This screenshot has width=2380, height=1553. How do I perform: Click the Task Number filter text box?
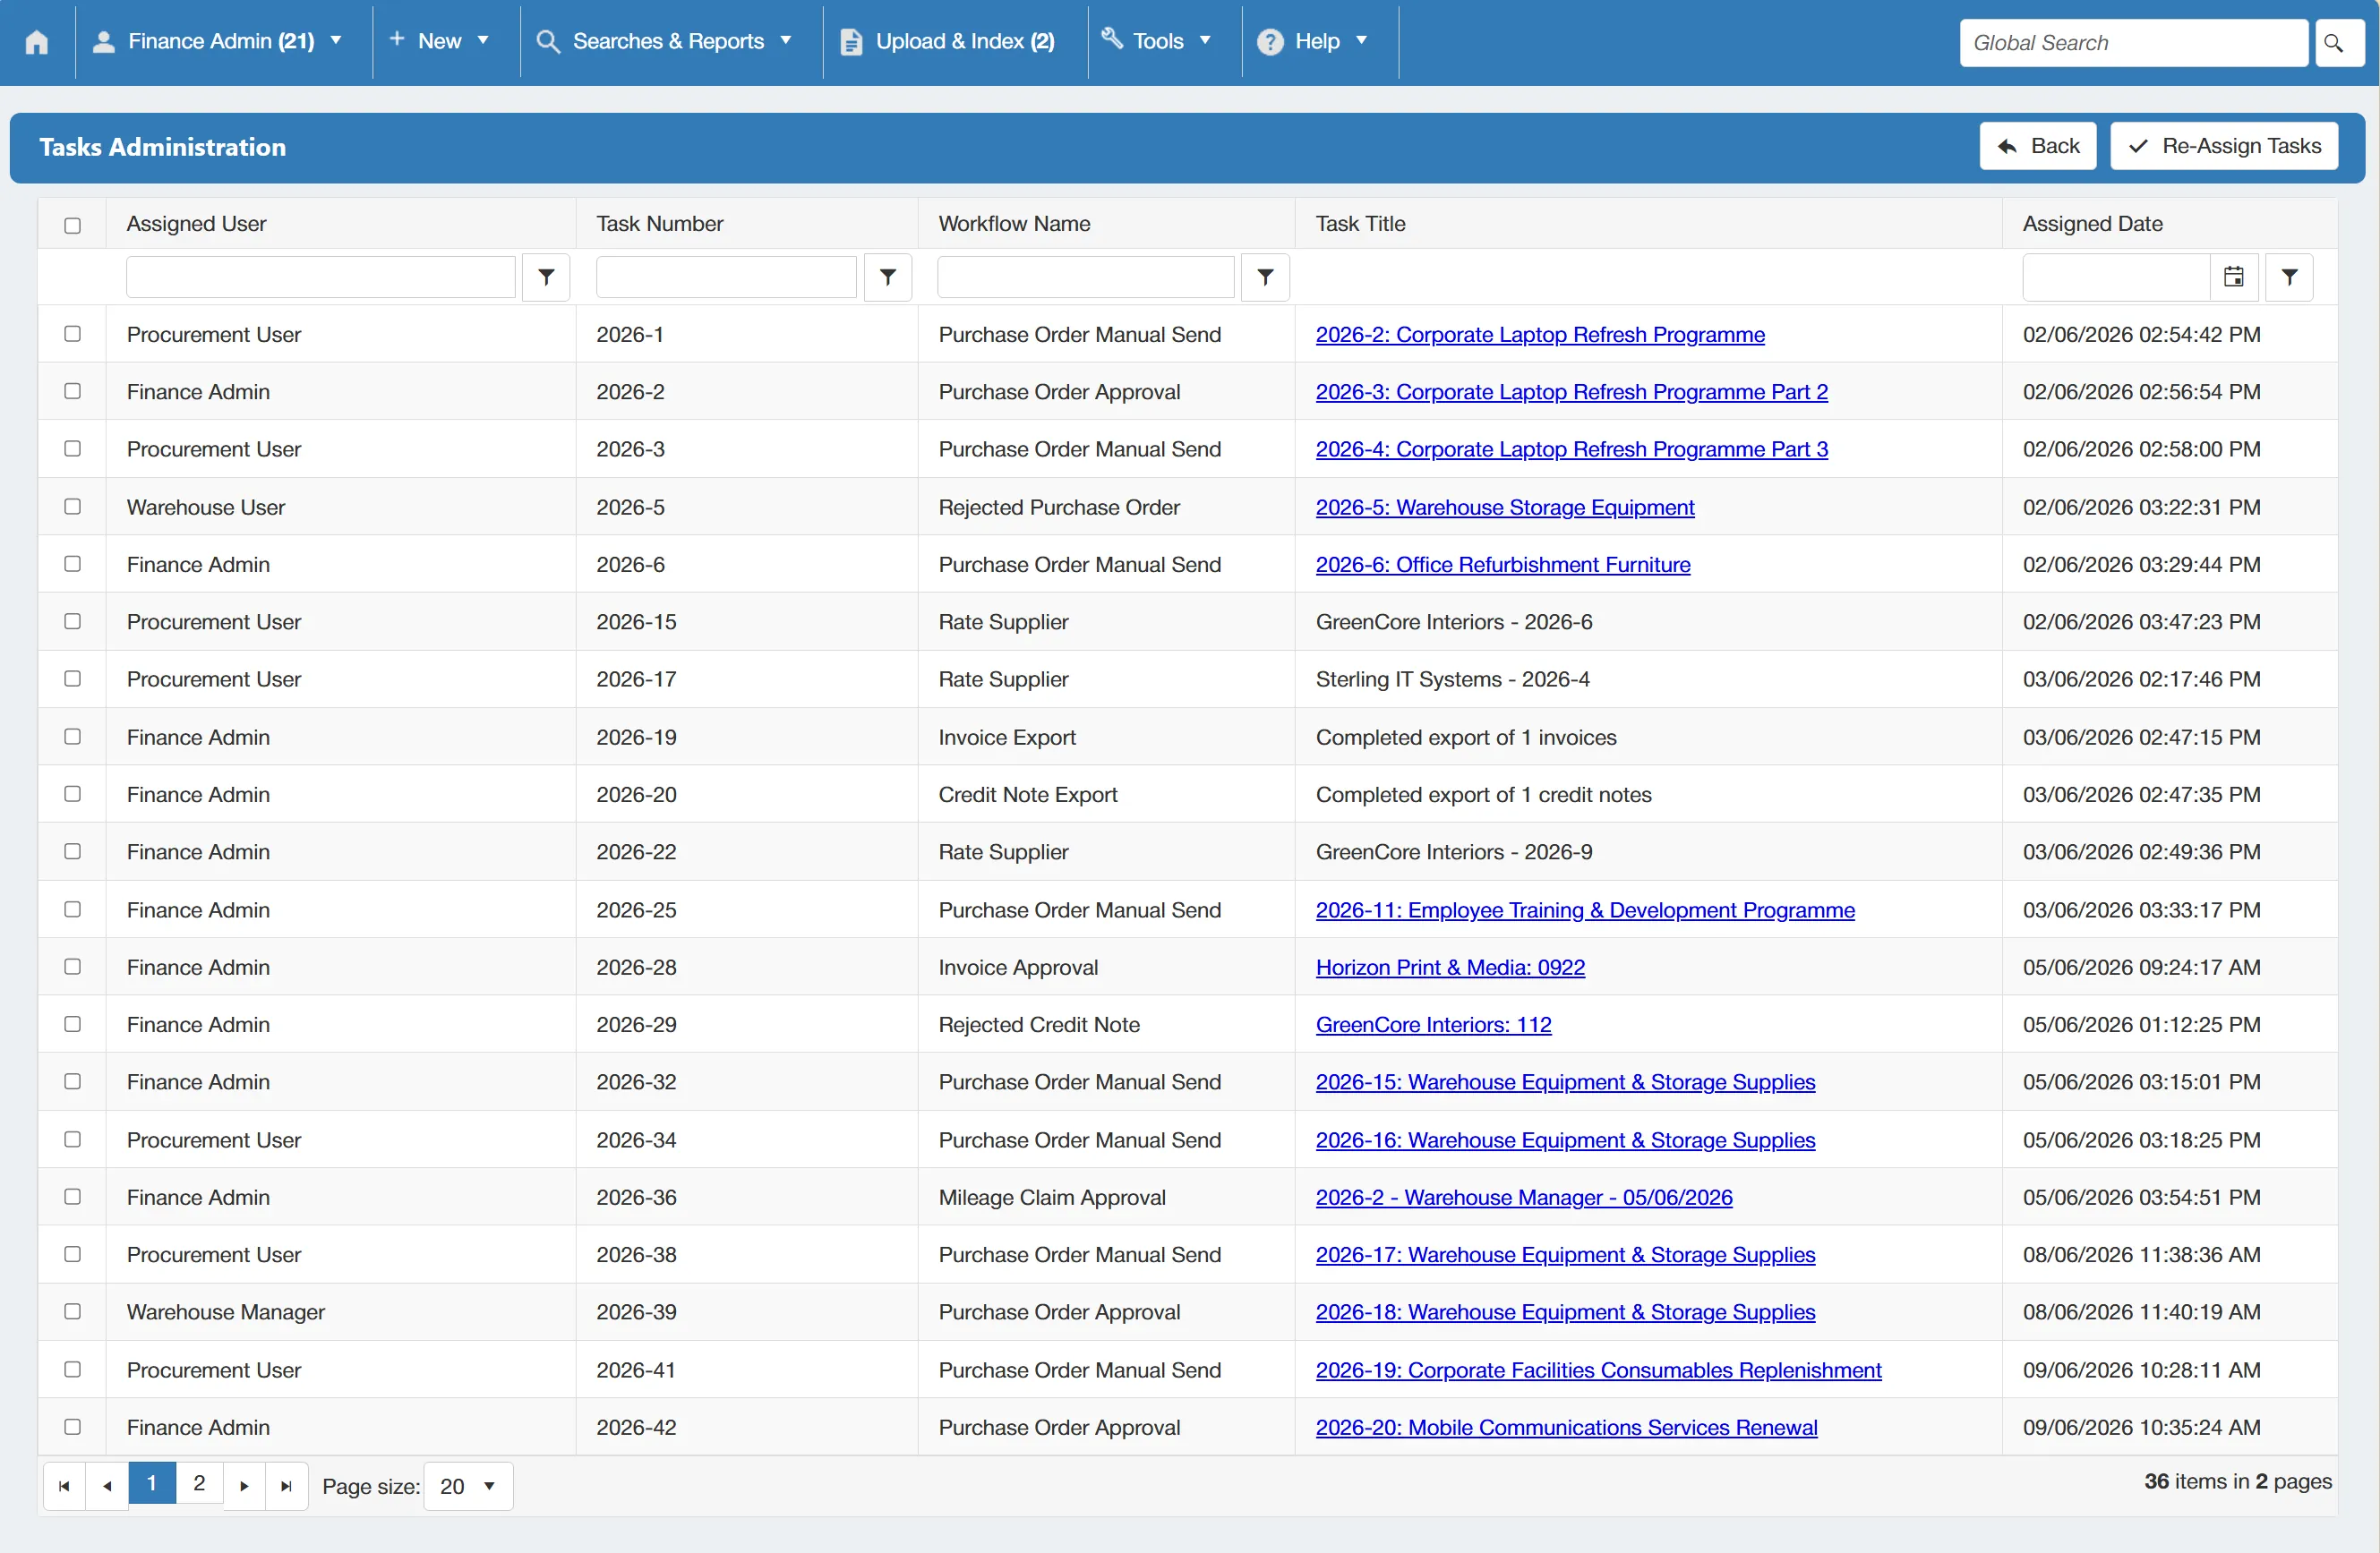click(x=726, y=277)
